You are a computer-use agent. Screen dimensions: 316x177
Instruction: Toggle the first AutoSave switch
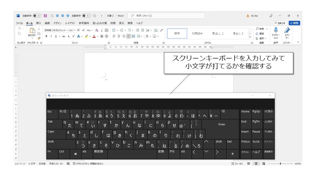click(x=37, y=16)
